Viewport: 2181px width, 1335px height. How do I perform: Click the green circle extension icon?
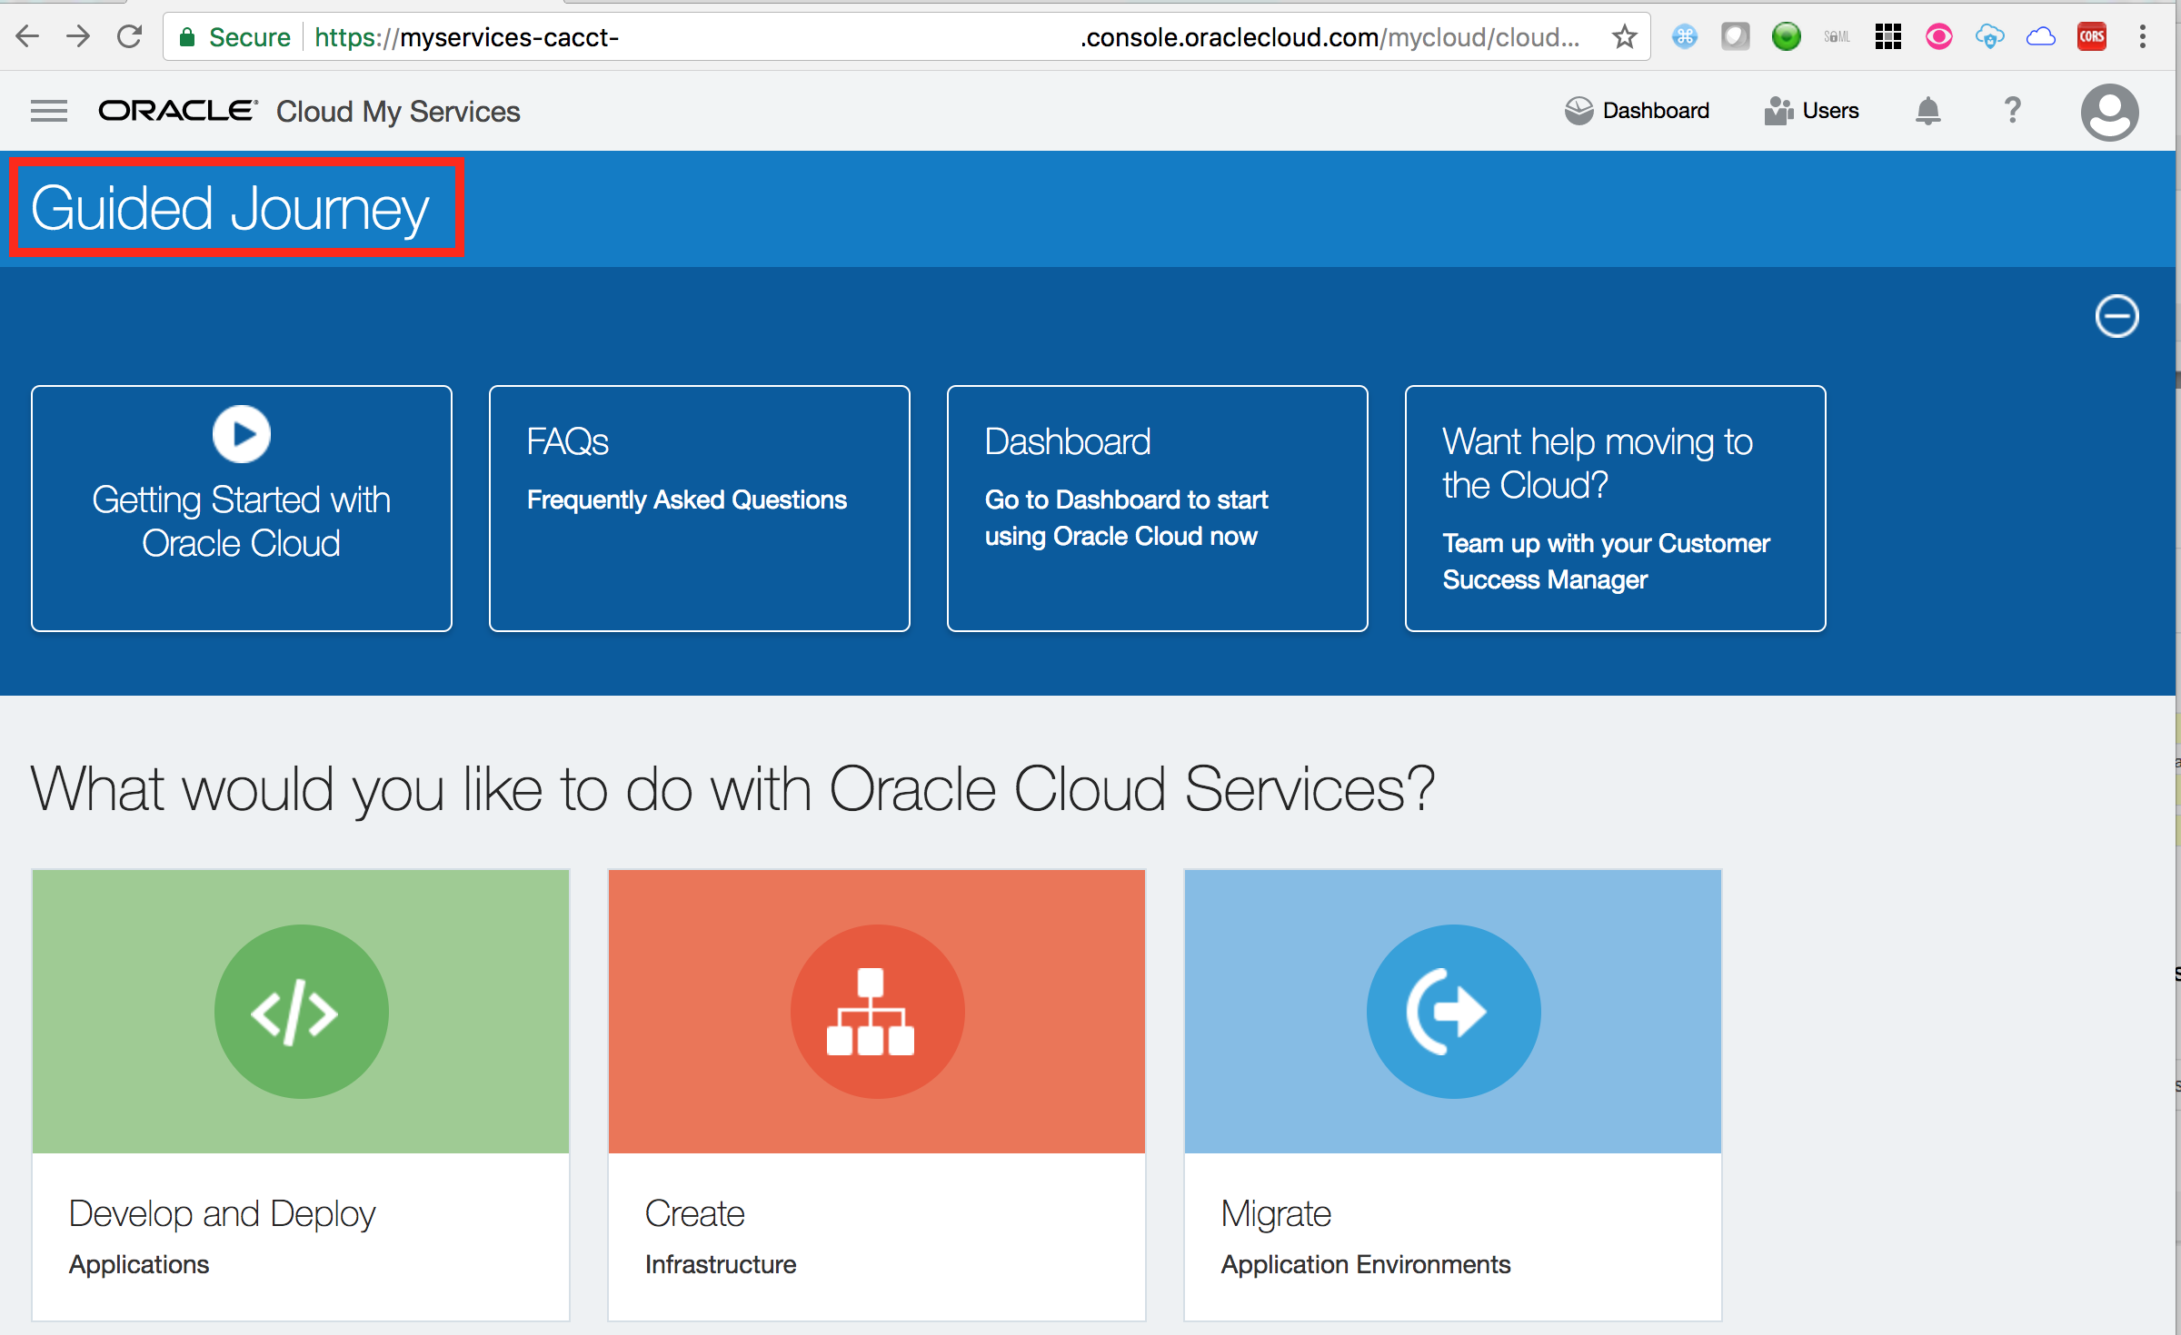[x=1786, y=37]
